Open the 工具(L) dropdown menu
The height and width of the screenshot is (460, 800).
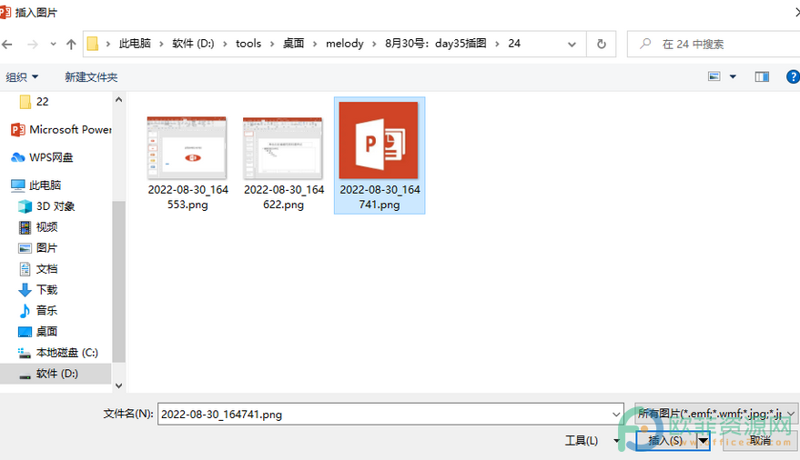tap(592, 441)
